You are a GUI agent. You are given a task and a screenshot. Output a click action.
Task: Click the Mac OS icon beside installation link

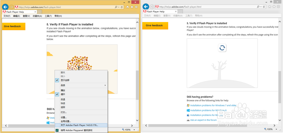[x=188, y=115]
